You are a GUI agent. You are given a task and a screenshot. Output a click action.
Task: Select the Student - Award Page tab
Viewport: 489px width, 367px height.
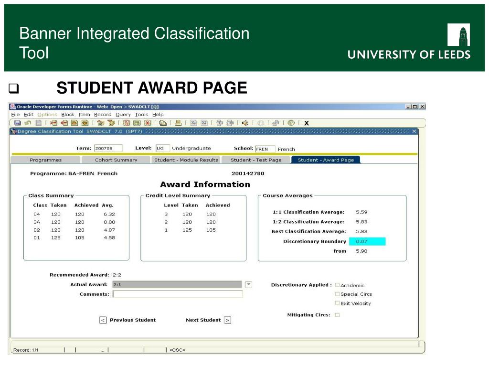(326, 160)
